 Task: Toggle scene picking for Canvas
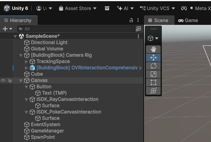(10, 80)
